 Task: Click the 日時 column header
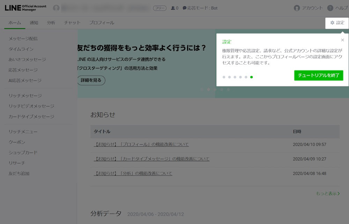(297, 132)
